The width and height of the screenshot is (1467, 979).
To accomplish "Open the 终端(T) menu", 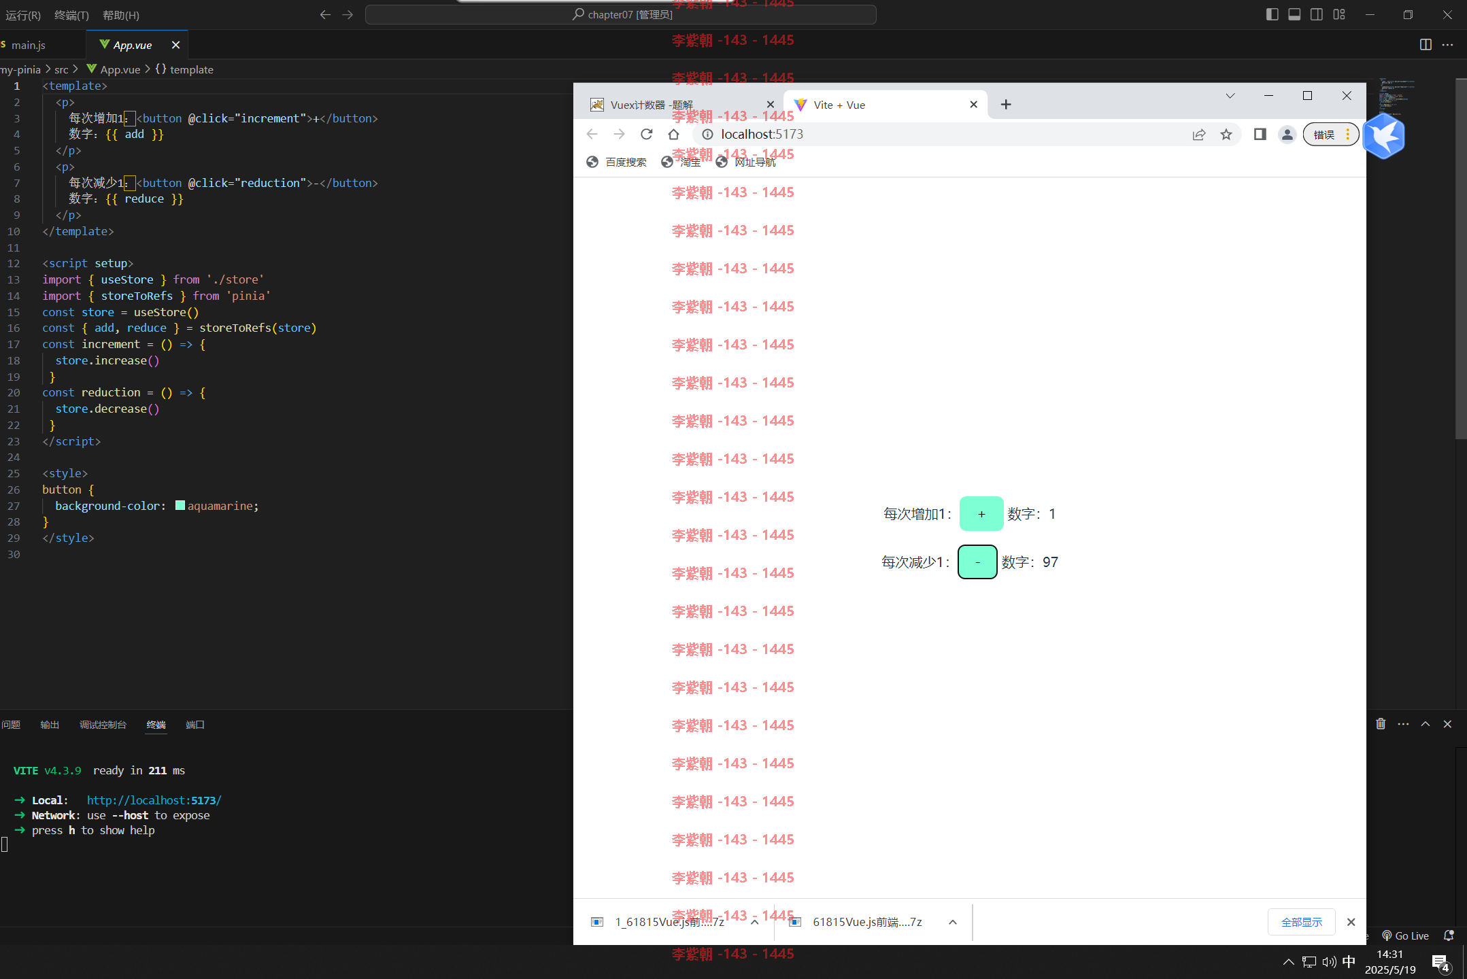I will [x=71, y=15].
